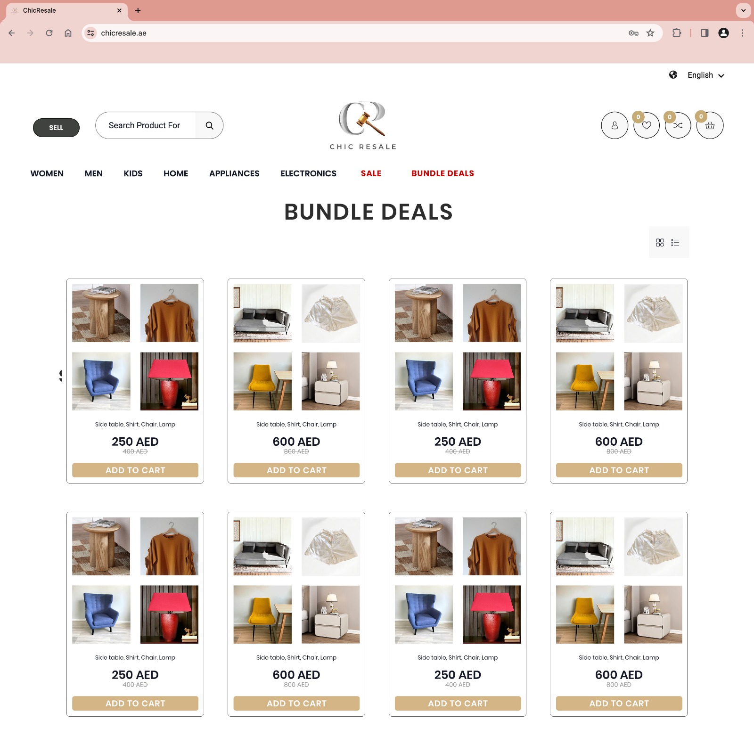
Task: Open the ELECTRONICS category
Action: pyautogui.click(x=309, y=173)
